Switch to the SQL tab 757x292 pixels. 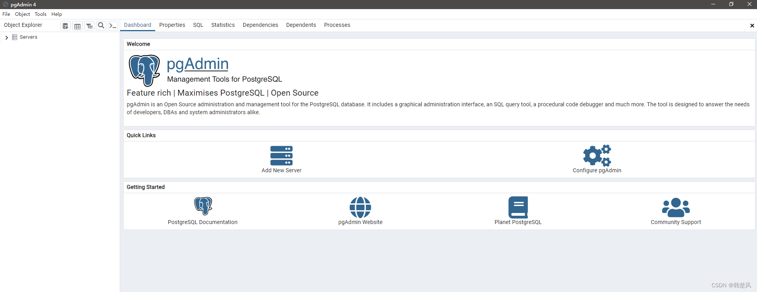(x=198, y=25)
